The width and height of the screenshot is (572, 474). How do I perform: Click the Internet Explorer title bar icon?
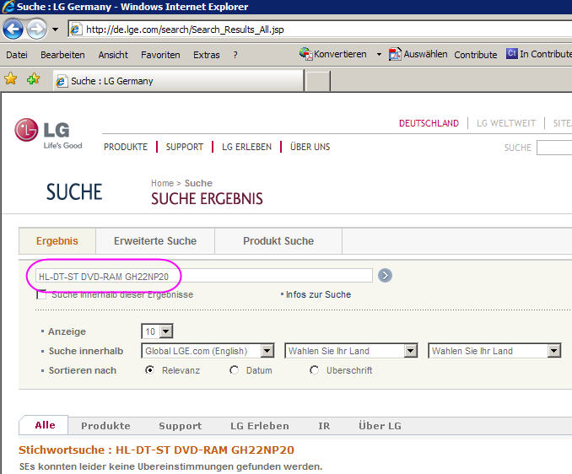click(8, 7)
